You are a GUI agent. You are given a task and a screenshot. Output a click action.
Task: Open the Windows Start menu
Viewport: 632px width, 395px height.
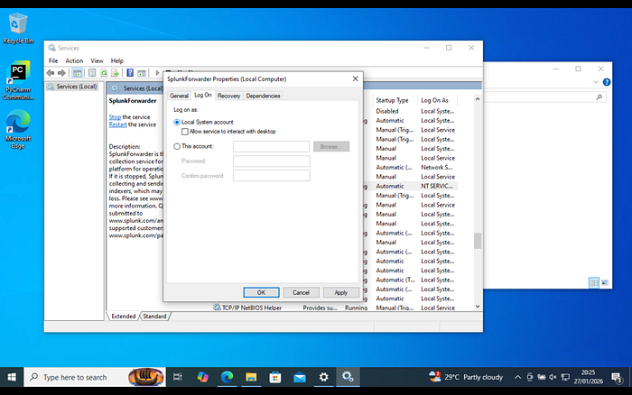(12, 377)
